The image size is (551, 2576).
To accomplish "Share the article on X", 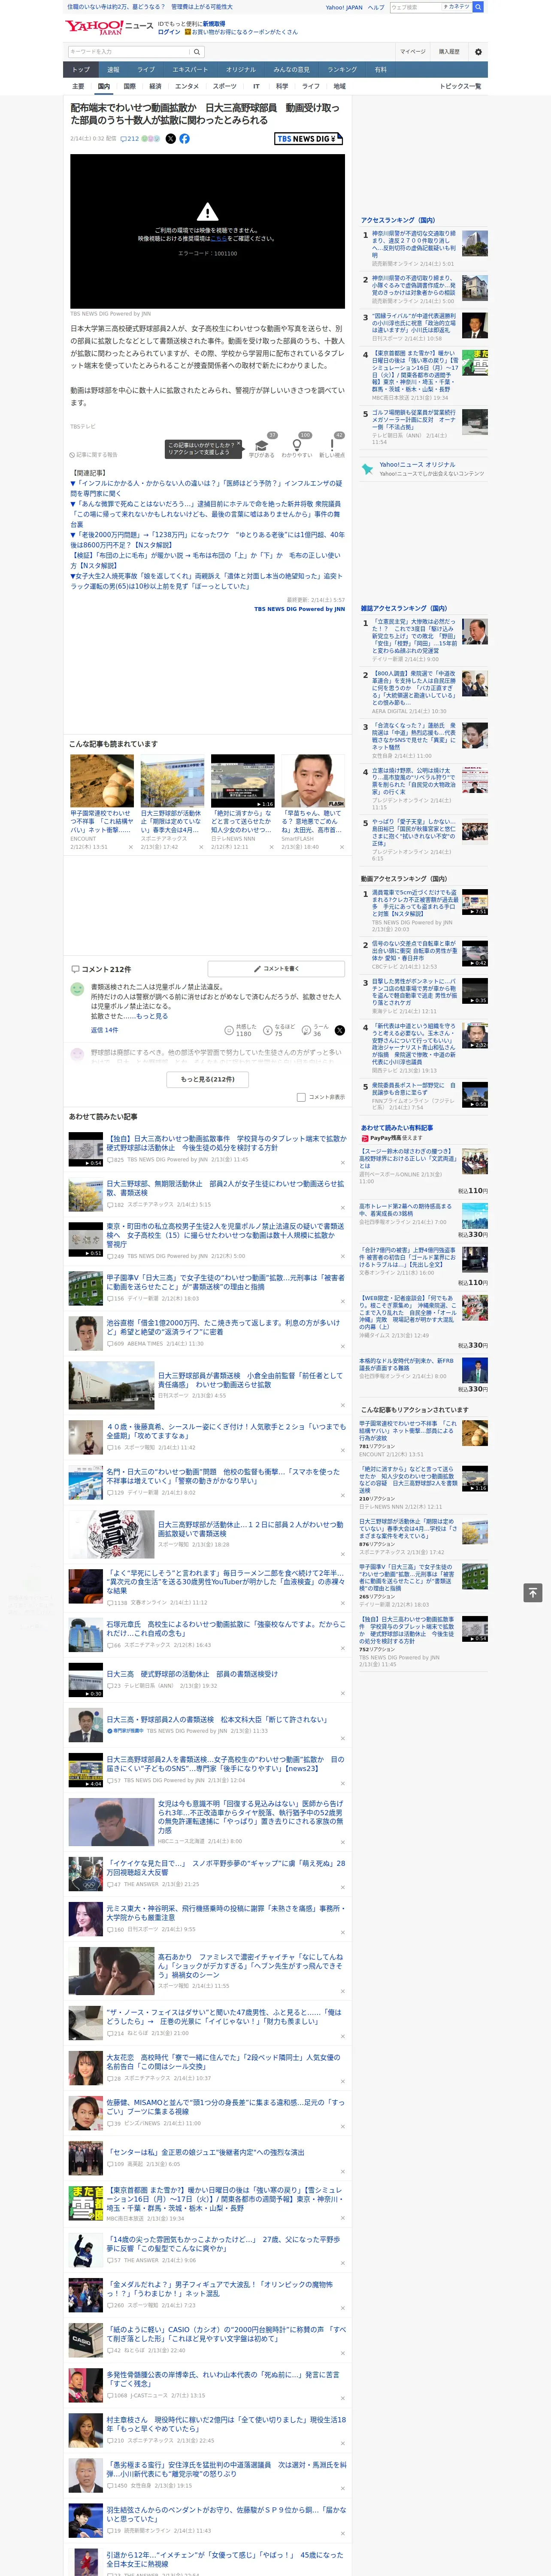I will pos(170,139).
